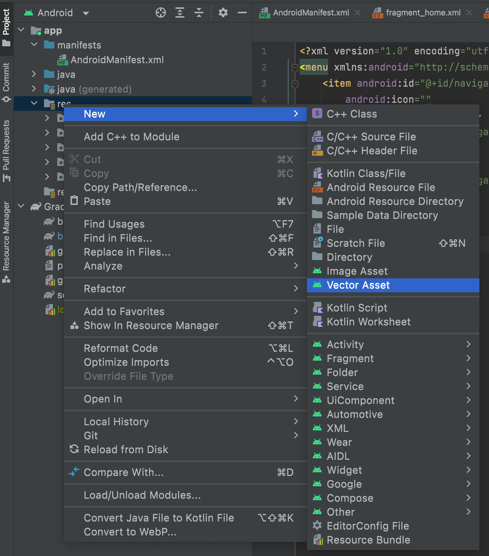Open the Git submenu
The height and width of the screenshot is (556, 489).
(x=185, y=436)
